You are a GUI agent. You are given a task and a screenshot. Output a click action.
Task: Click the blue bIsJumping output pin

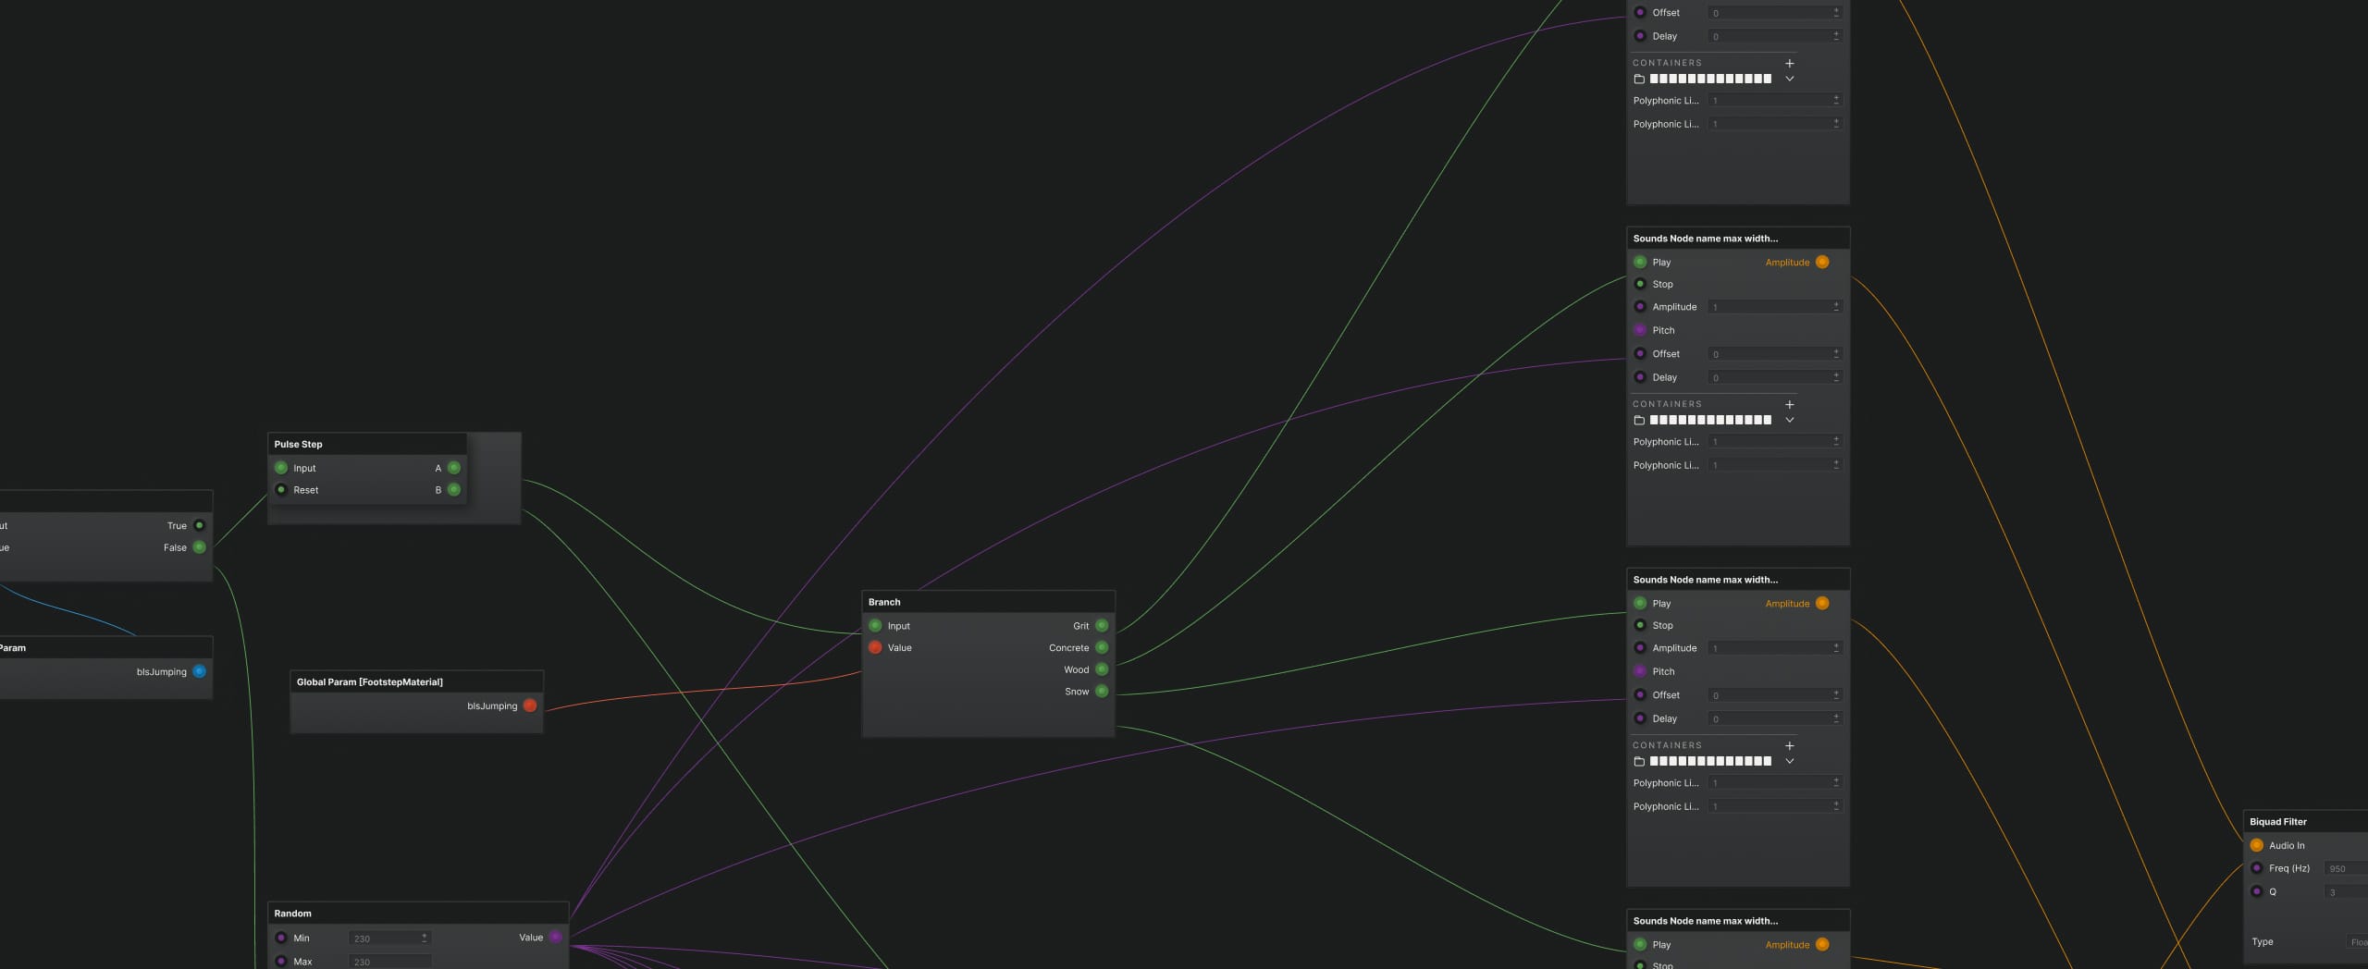pos(199,672)
